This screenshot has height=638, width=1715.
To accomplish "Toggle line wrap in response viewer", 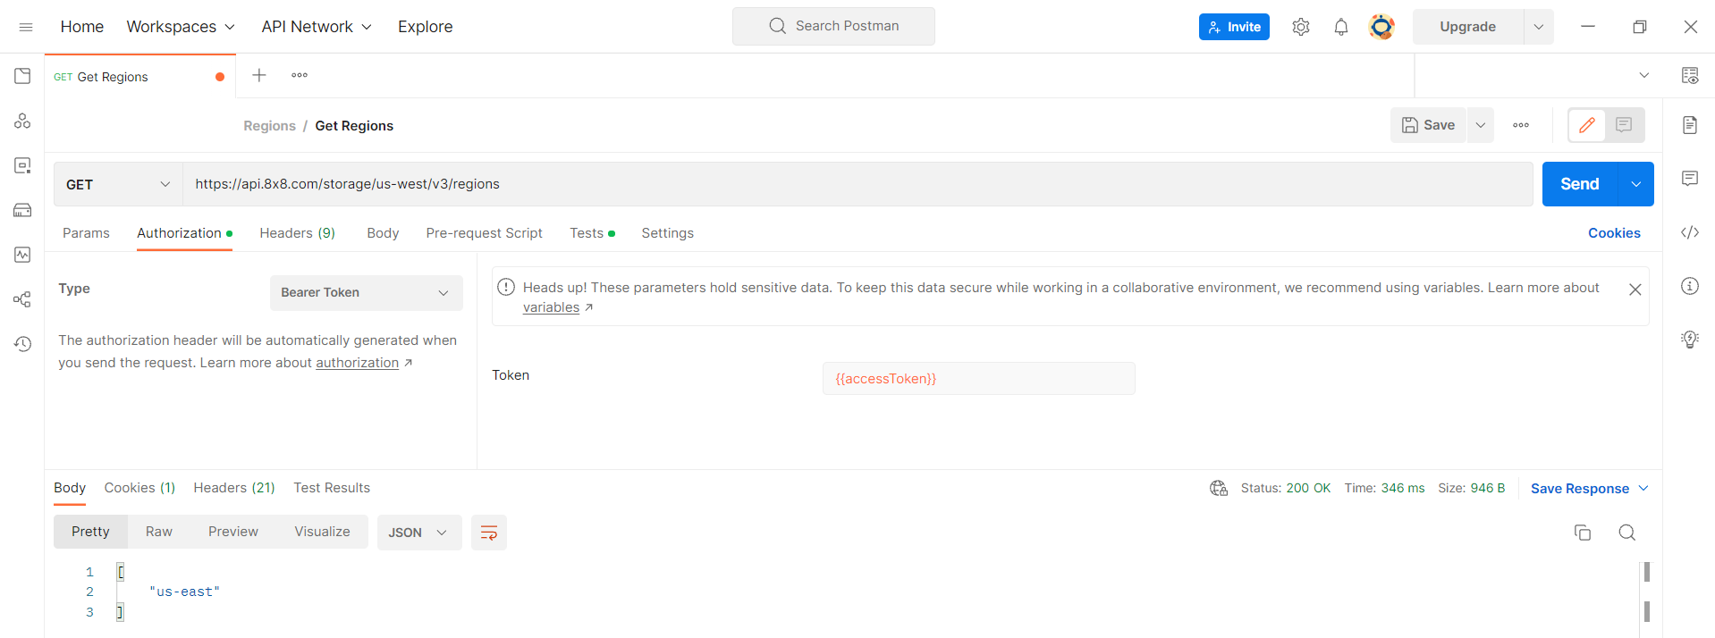I will tap(489, 533).
